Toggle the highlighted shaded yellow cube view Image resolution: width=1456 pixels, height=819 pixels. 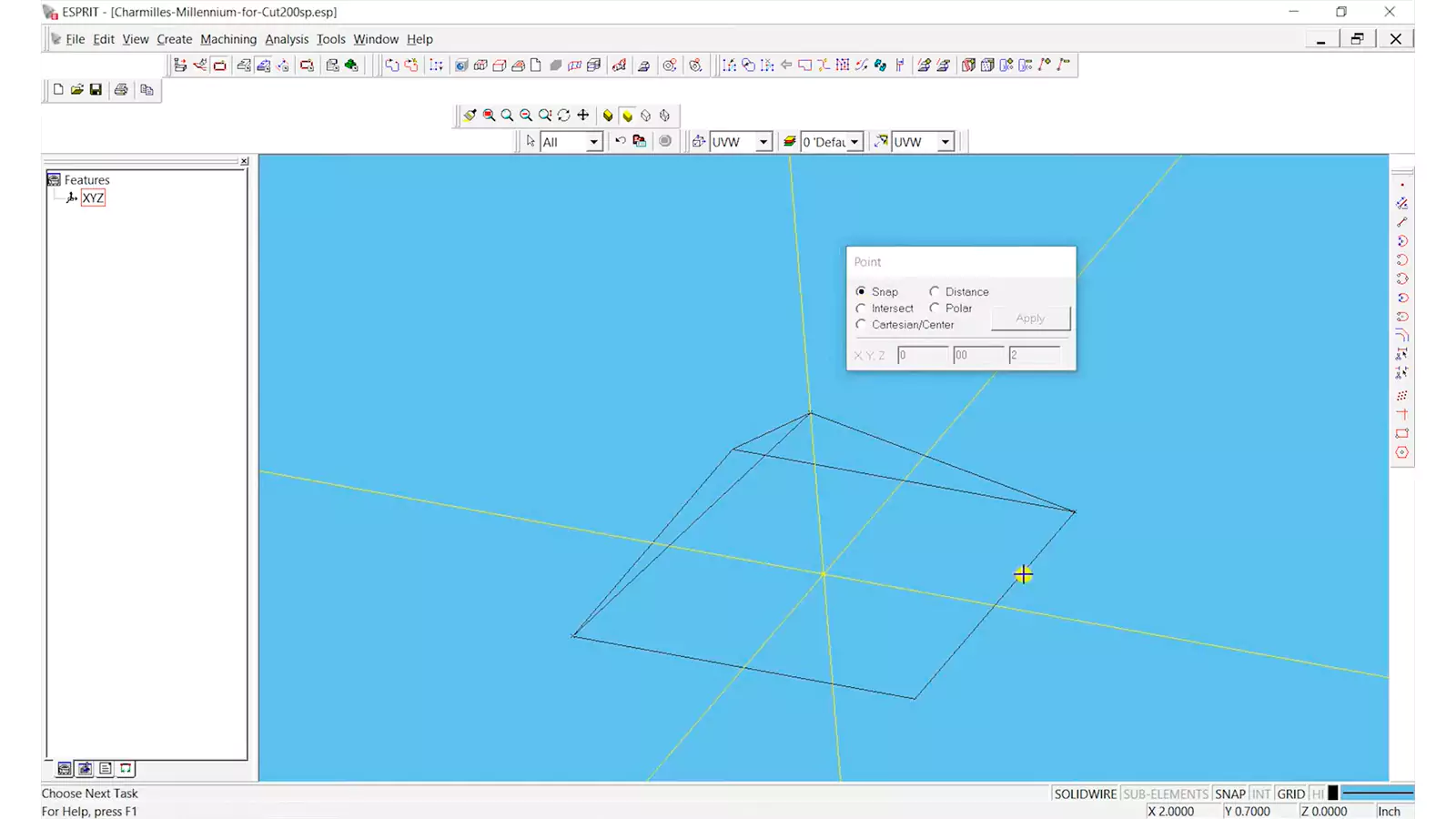pos(627,116)
